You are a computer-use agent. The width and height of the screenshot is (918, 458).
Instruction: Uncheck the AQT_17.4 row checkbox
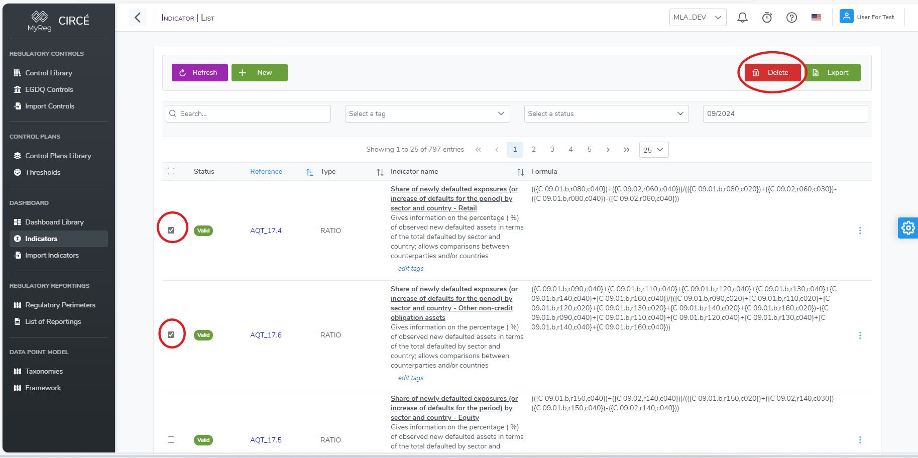tap(171, 231)
